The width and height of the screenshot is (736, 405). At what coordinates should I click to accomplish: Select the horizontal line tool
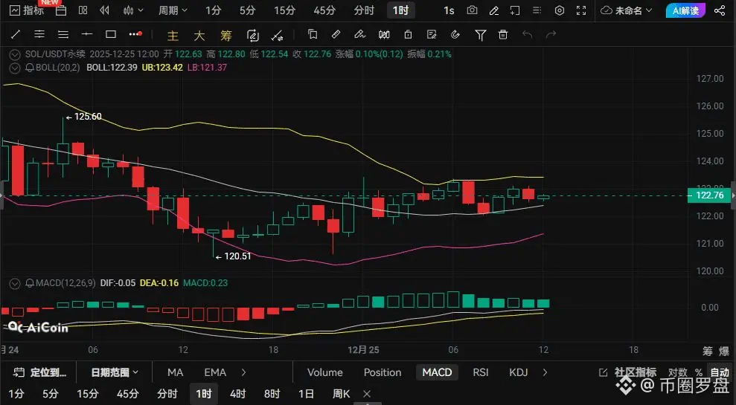point(87,34)
